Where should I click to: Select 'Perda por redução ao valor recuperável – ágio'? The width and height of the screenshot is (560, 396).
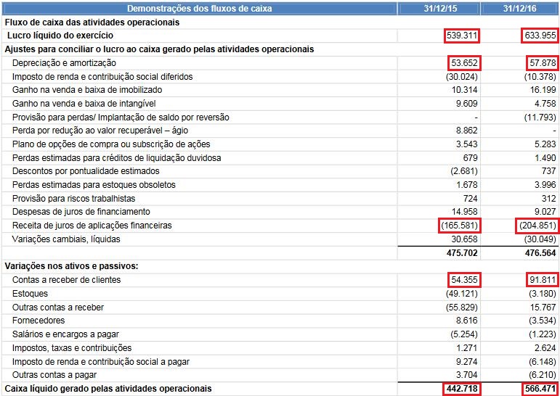click(x=100, y=131)
